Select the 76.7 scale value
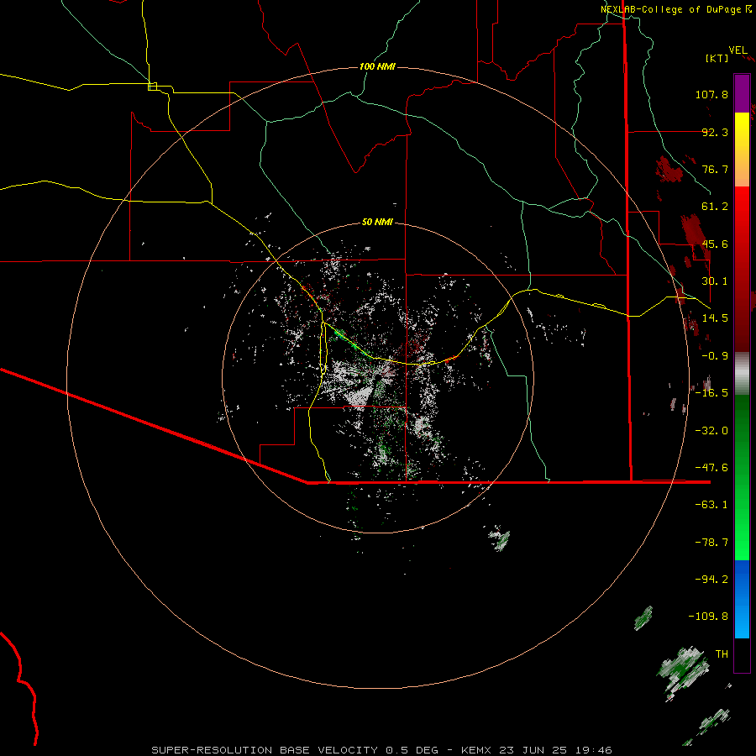756x756 pixels. (x=715, y=169)
